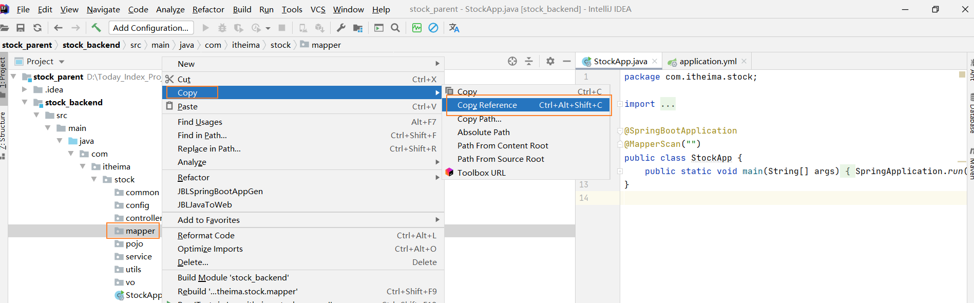
Task: Open profiler run options dropdown arrow
Action: [268, 28]
